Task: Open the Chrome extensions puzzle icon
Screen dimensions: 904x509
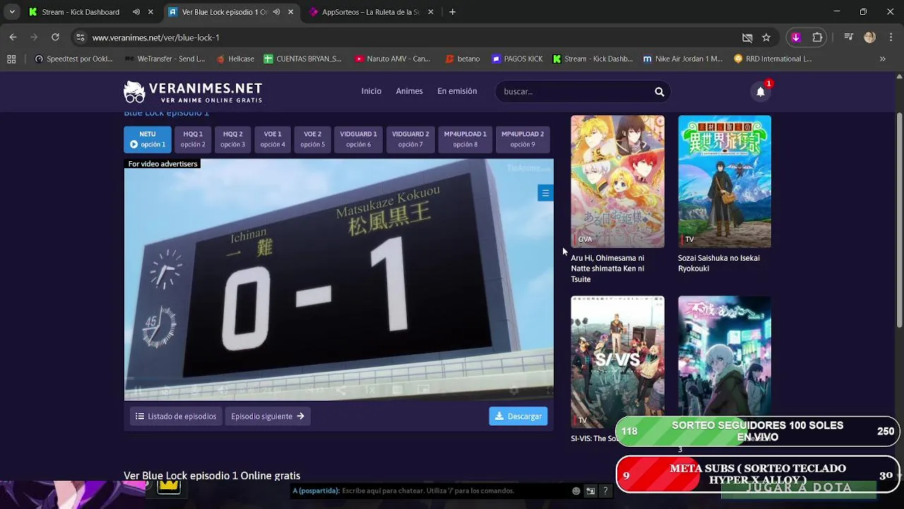Action: (x=817, y=37)
